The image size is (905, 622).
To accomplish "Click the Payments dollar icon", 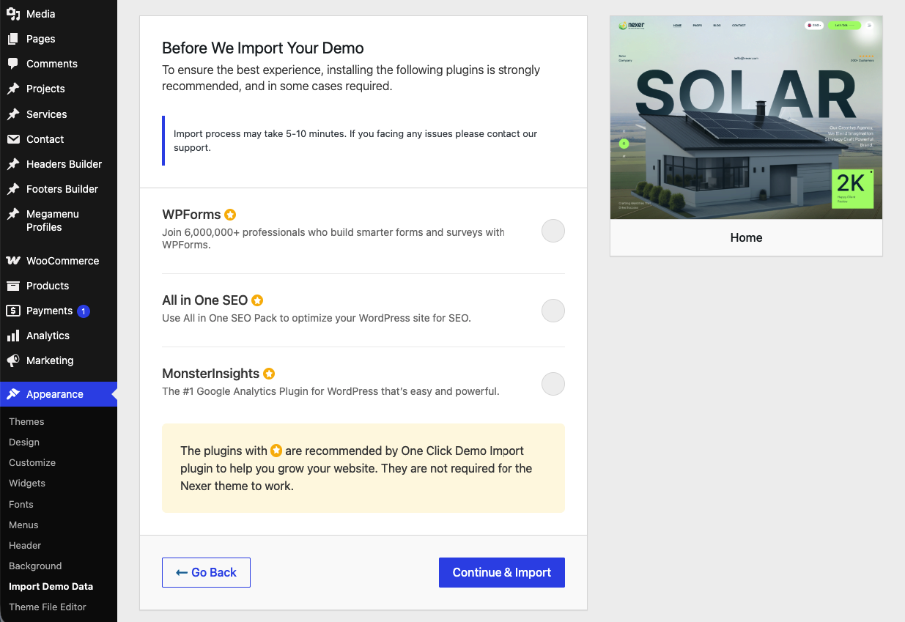I will pyautogui.click(x=13, y=311).
